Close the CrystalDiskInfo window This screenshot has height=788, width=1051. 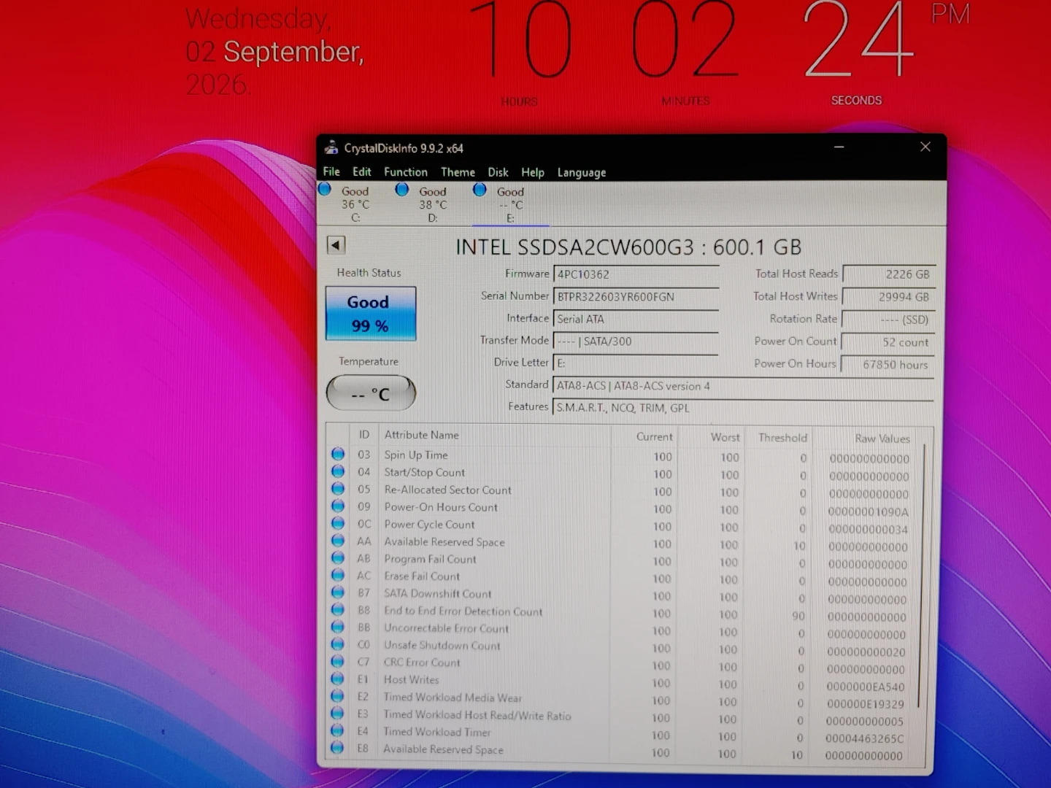(925, 147)
